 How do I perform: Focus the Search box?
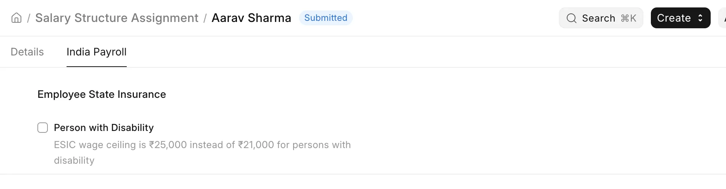point(601,18)
